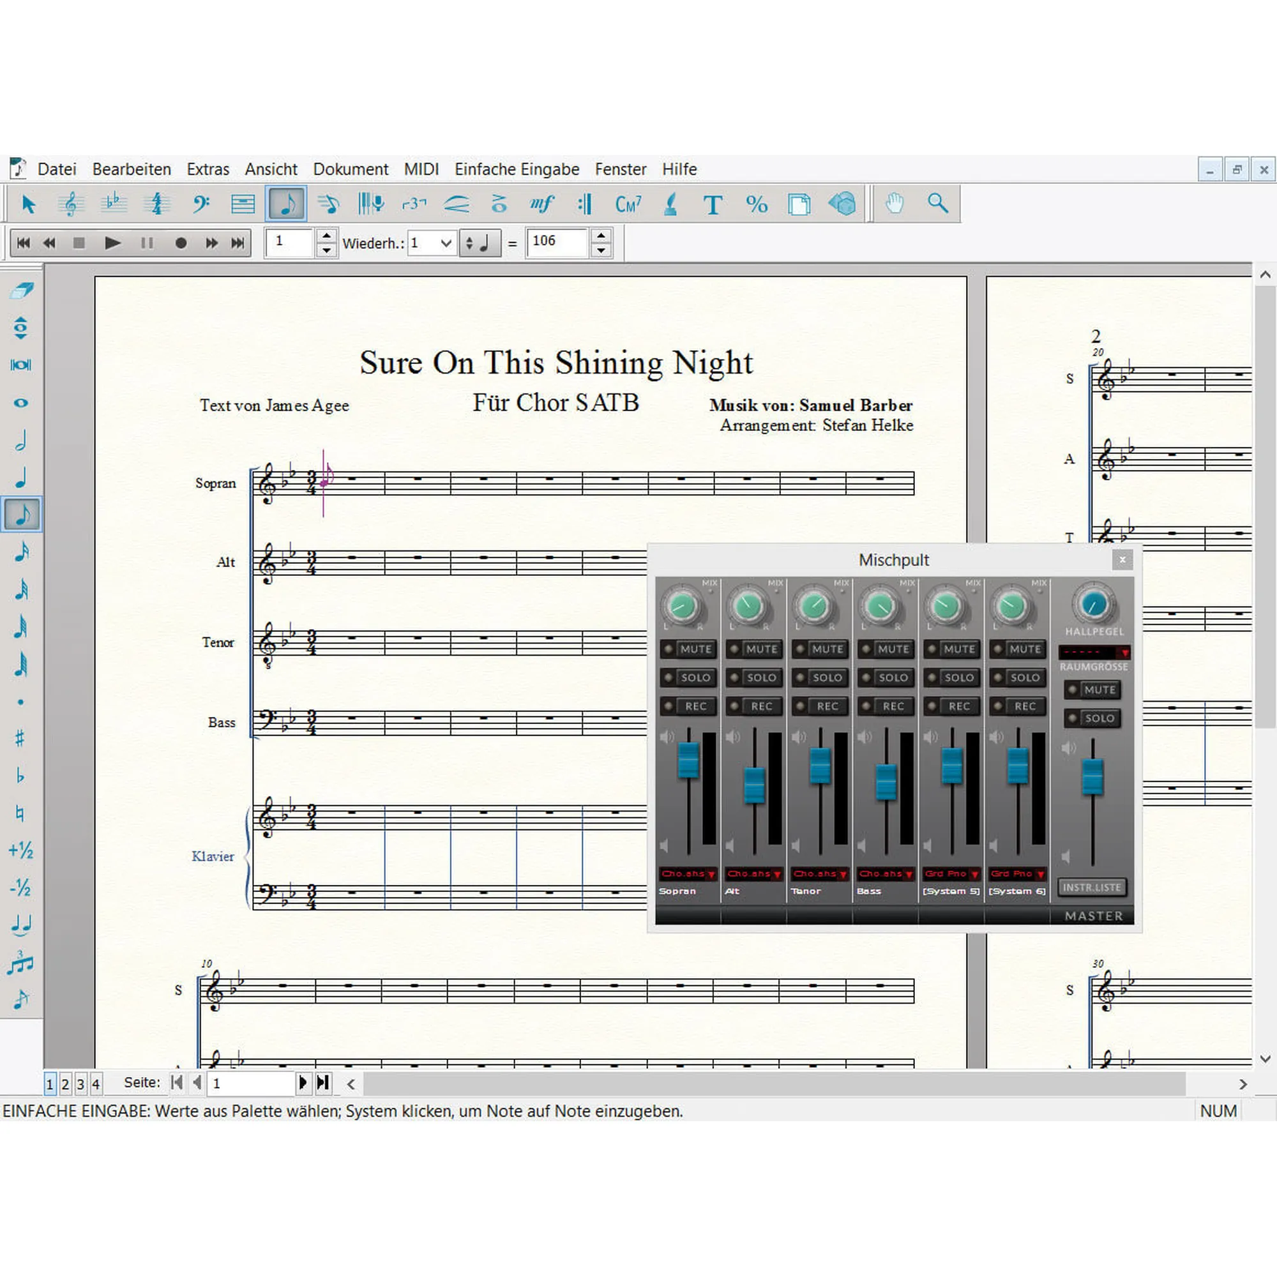The width and height of the screenshot is (1277, 1277).
Task: Open the tempo note value selector
Action: point(481,243)
